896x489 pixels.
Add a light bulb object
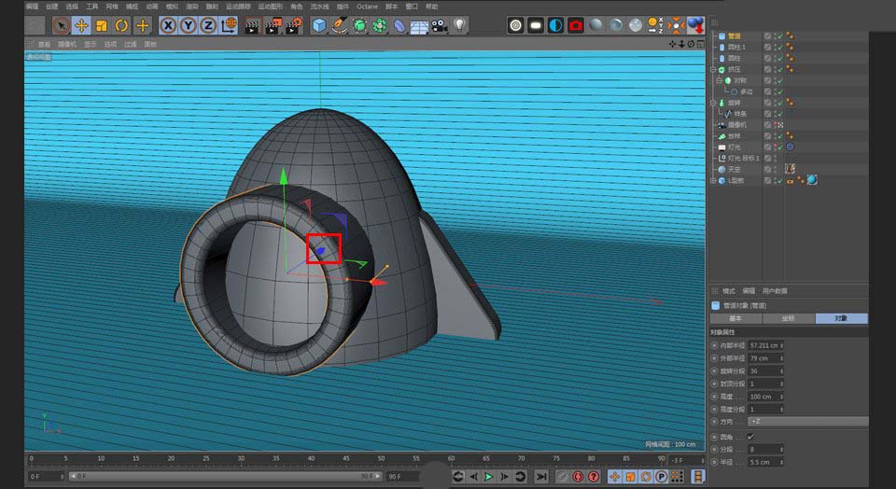(459, 26)
